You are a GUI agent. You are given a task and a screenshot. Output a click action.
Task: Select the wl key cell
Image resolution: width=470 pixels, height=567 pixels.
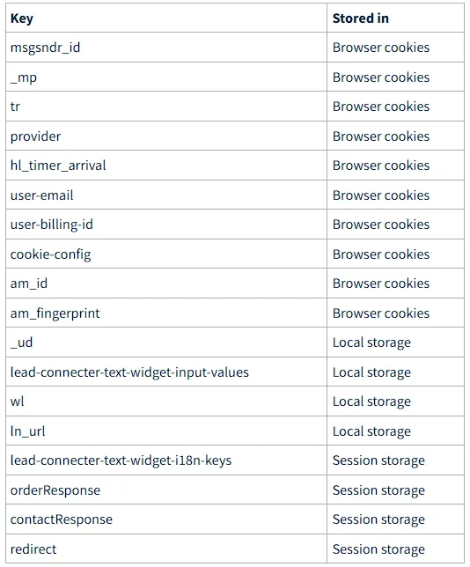pos(166,401)
